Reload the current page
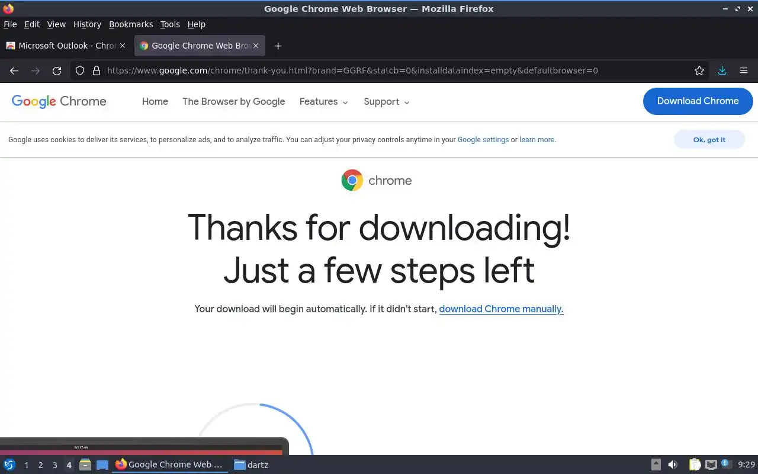Image resolution: width=758 pixels, height=474 pixels. 57,71
